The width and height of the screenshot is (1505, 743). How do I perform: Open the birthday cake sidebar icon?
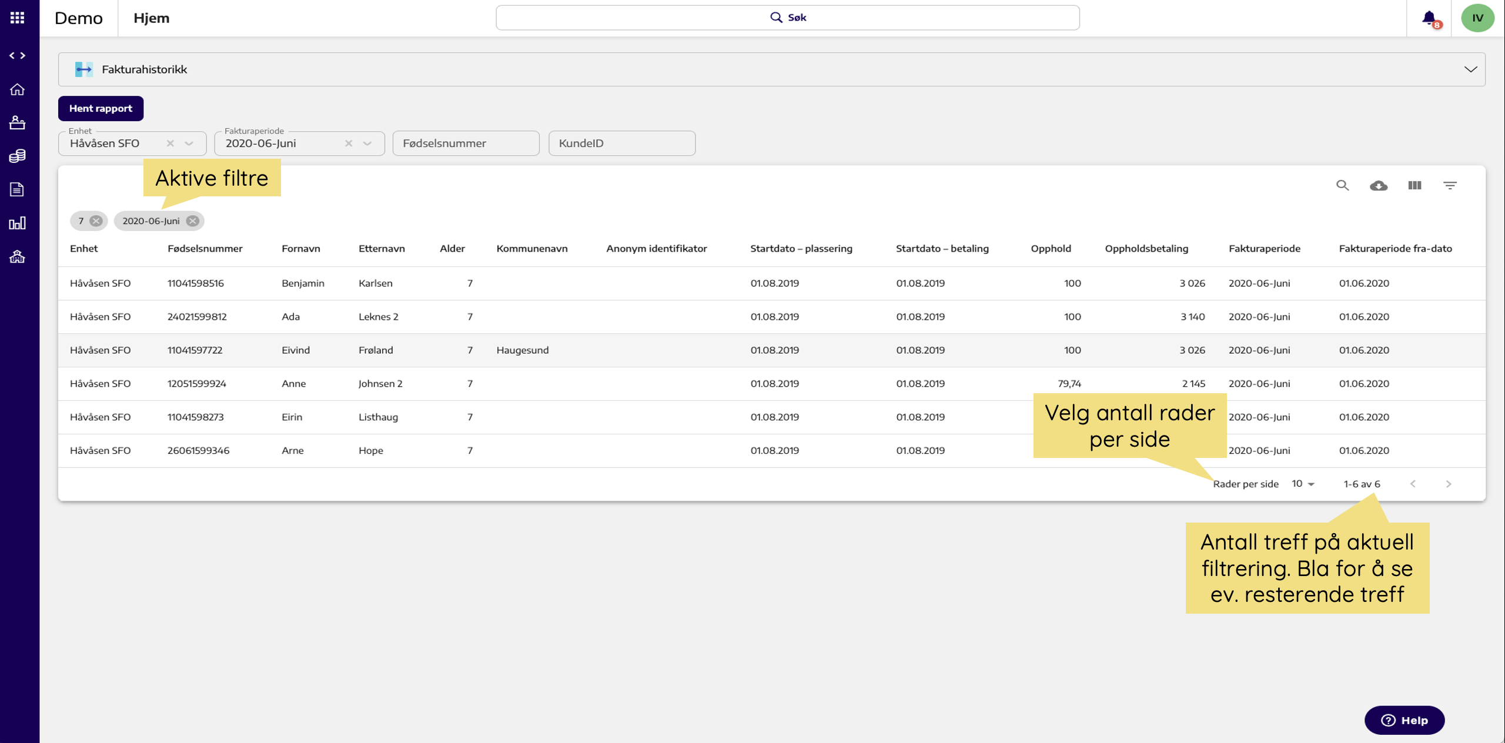point(17,122)
